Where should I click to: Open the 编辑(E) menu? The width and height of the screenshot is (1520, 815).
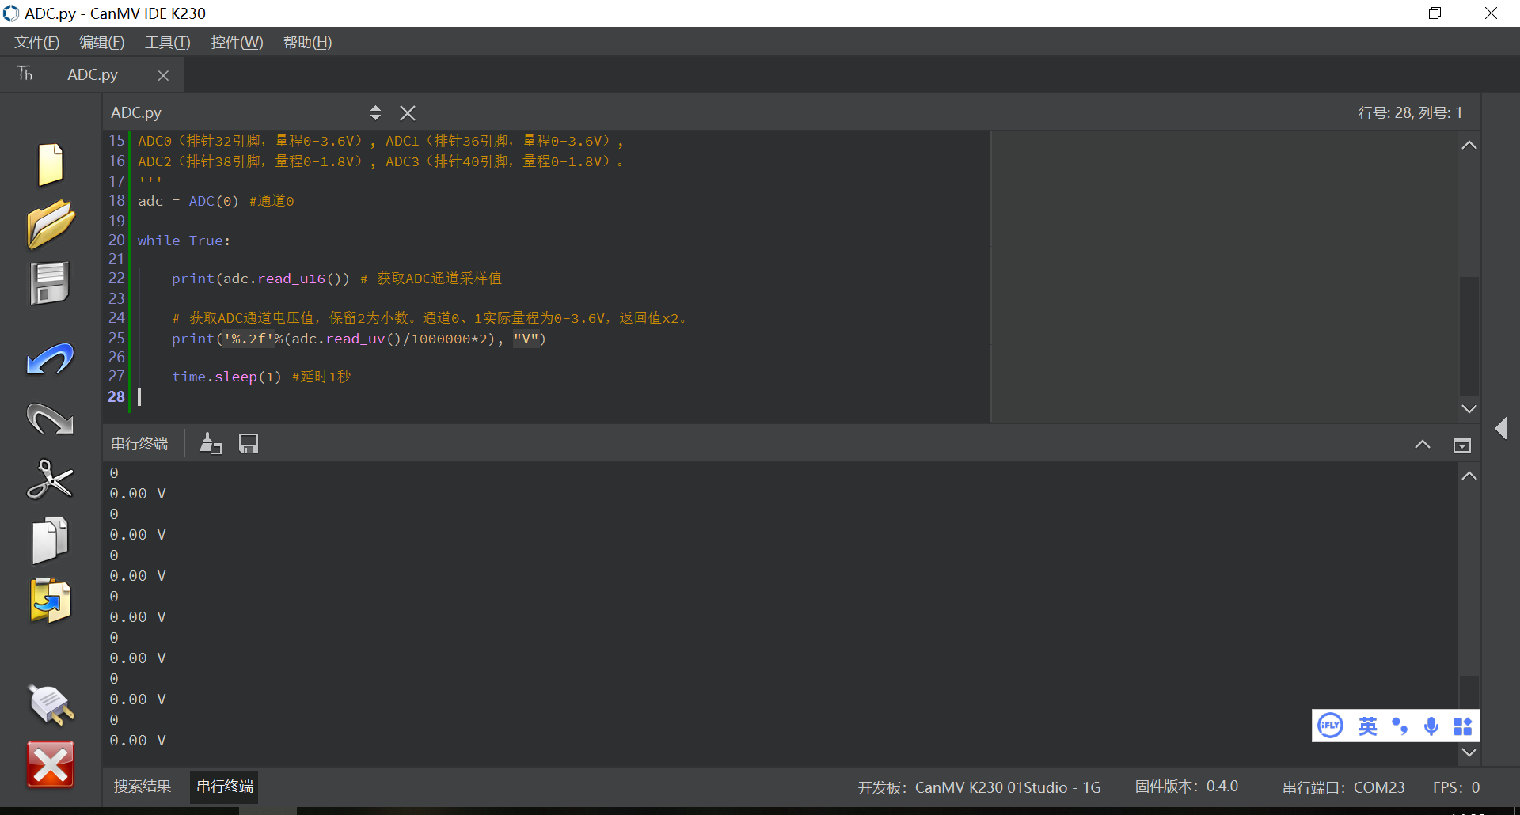(102, 43)
